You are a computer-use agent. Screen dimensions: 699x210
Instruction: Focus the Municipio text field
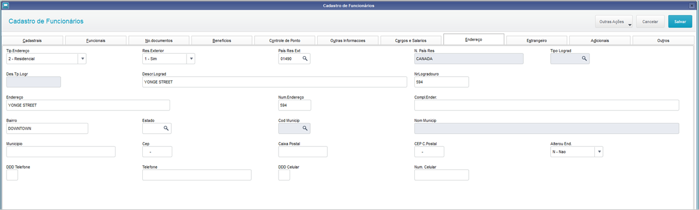pos(61,152)
